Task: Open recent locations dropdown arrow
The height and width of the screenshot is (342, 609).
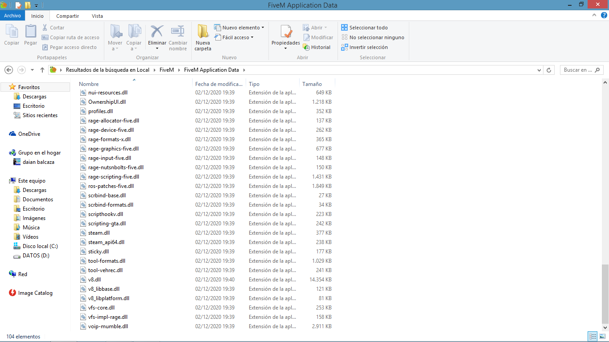Action: click(32, 70)
